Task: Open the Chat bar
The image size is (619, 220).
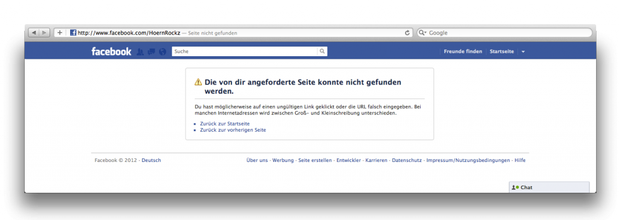Action: point(549,187)
